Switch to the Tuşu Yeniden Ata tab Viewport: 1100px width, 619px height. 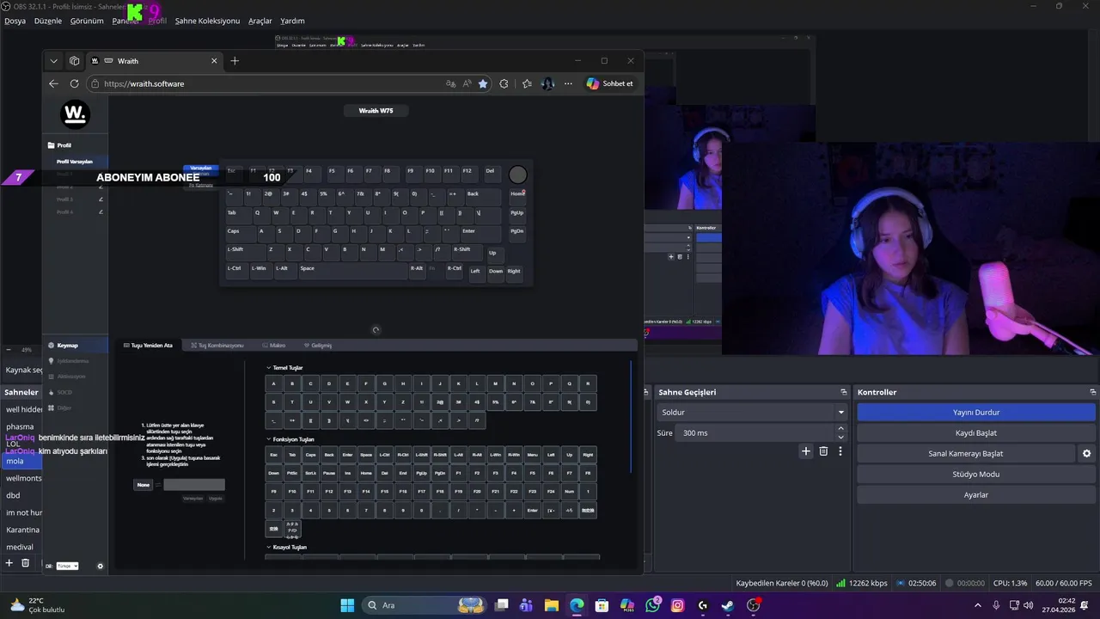(x=148, y=346)
